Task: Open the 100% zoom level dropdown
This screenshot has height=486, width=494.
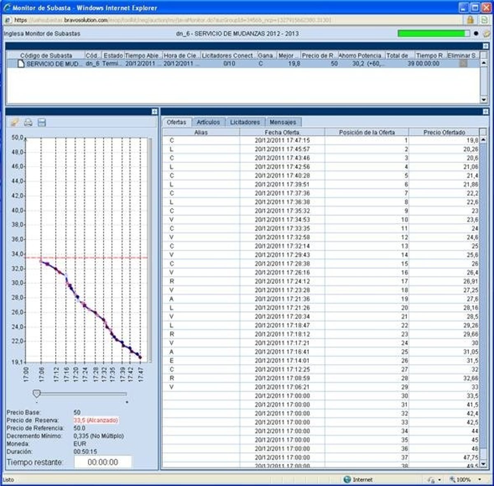Action: pyautogui.click(x=480, y=479)
